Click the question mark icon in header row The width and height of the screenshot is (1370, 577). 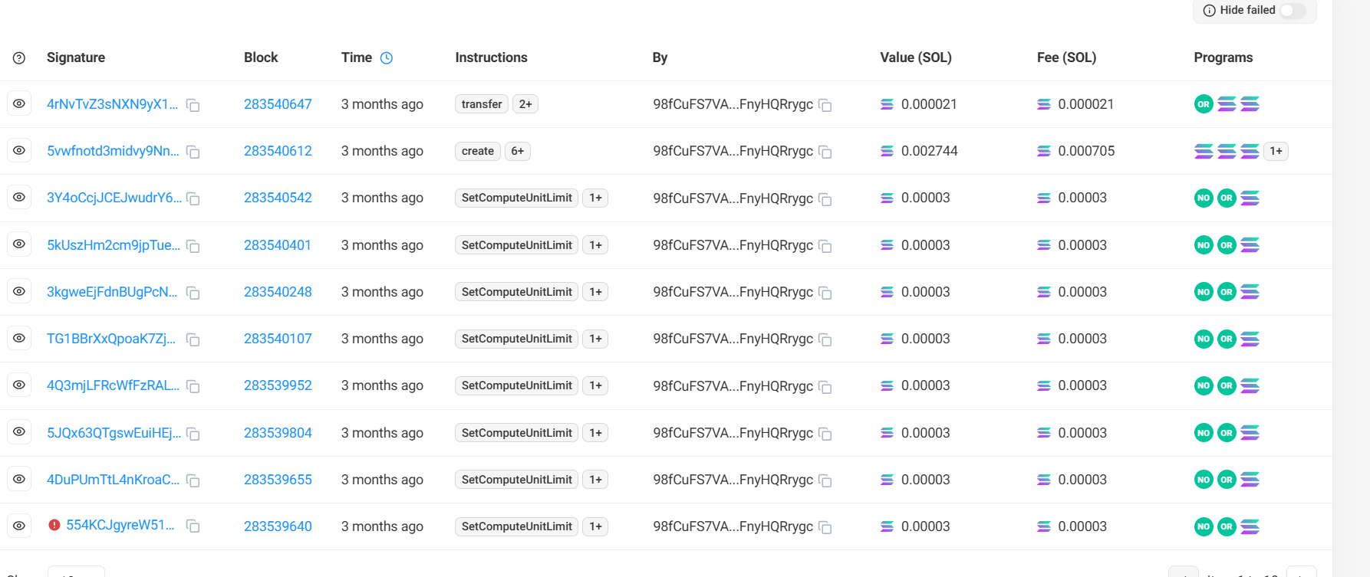(19, 58)
